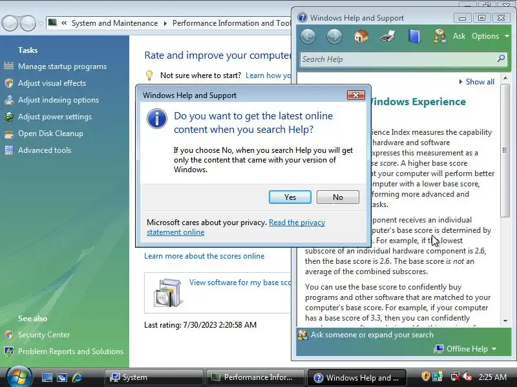Click Performance Information and Tools breadcrumb

231,23
